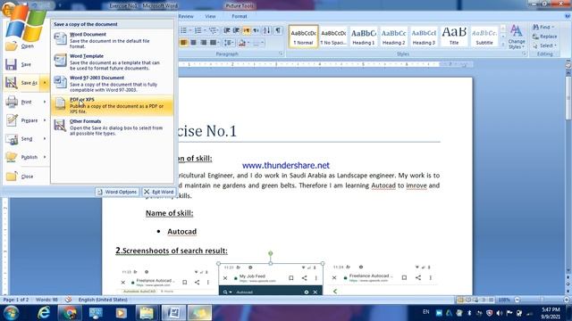Viewport: 572px width, 321px height.
Task: Click the Increase Indent icon
Action: (x=236, y=30)
